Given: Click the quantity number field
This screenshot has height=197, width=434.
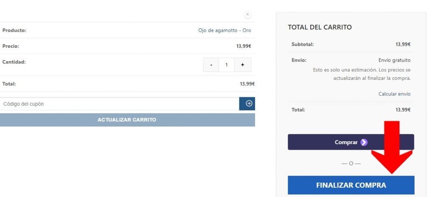Looking at the screenshot, I should pyautogui.click(x=227, y=65).
